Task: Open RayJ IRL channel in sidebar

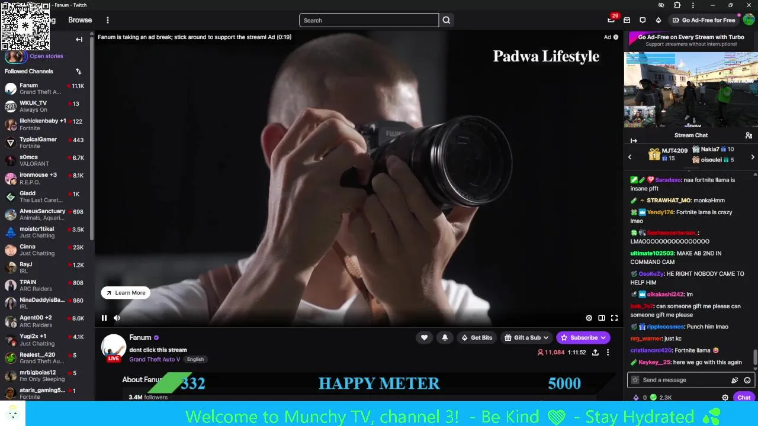Action: click(45, 268)
